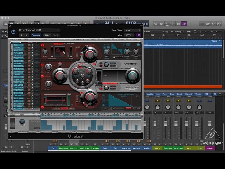Toggle the Ultrabeat osc1 red power button
The width and height of the screenshot is (225, 169).
(x=43, y=45)
